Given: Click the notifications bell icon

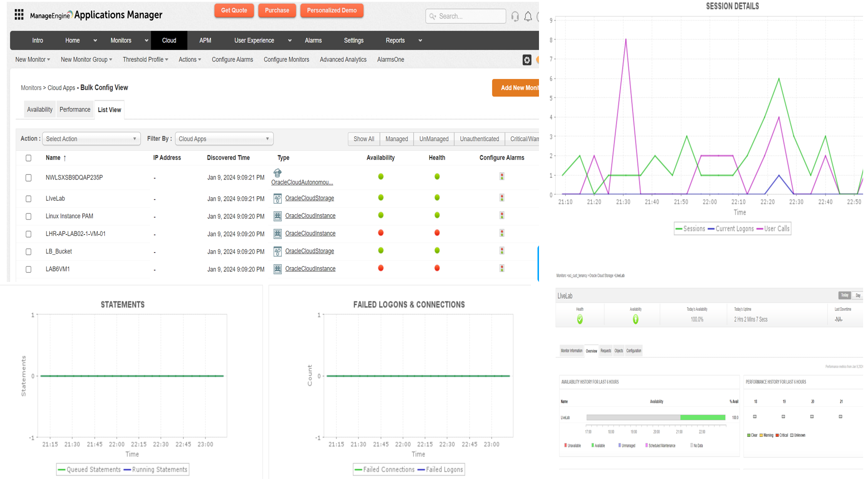Looking at the screenshot, I should pyautogui.click(x=528, y=16).
